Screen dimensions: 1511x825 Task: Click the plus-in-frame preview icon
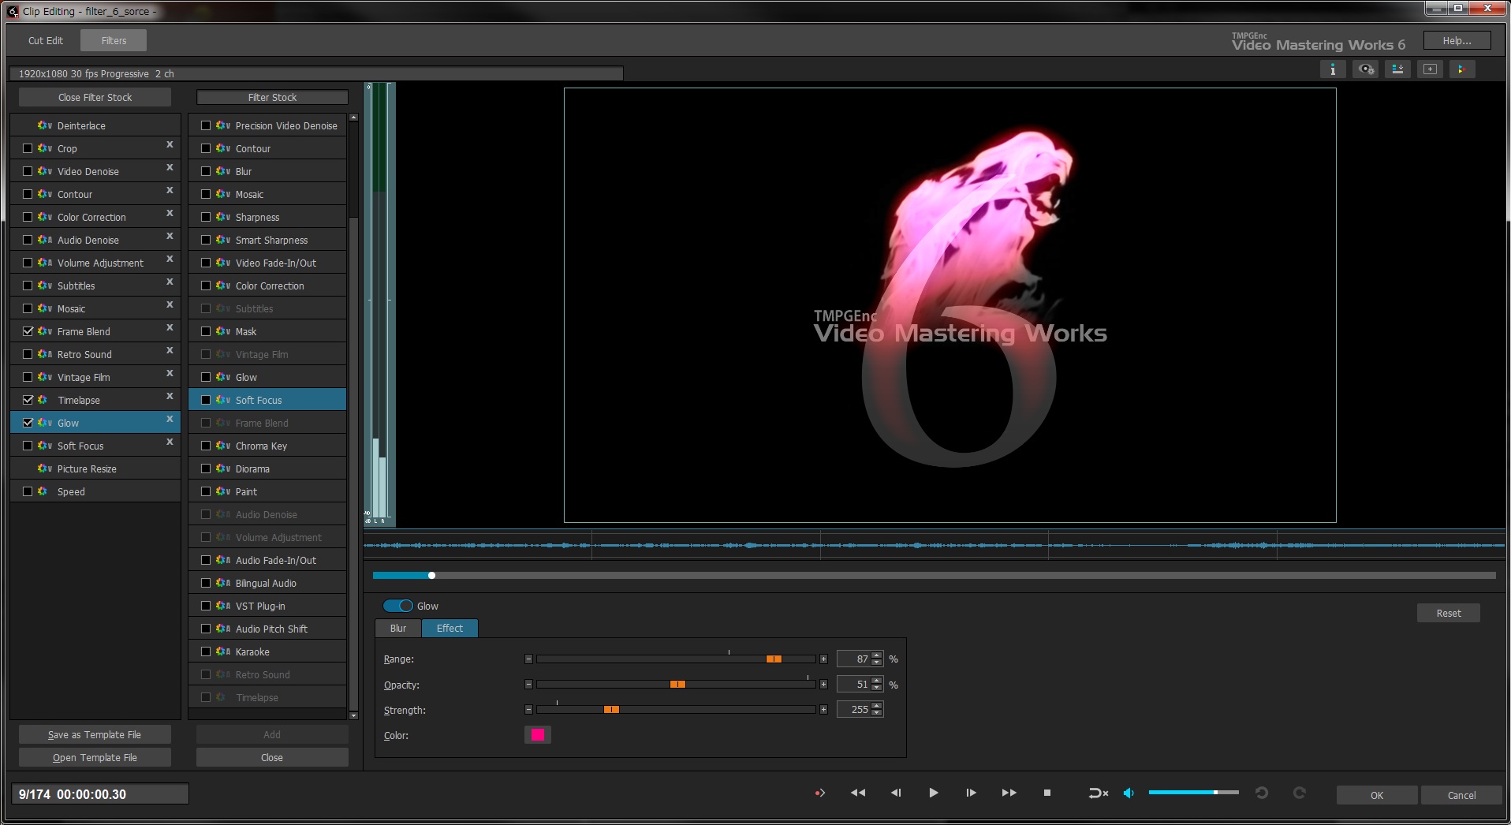[1430, 69]
